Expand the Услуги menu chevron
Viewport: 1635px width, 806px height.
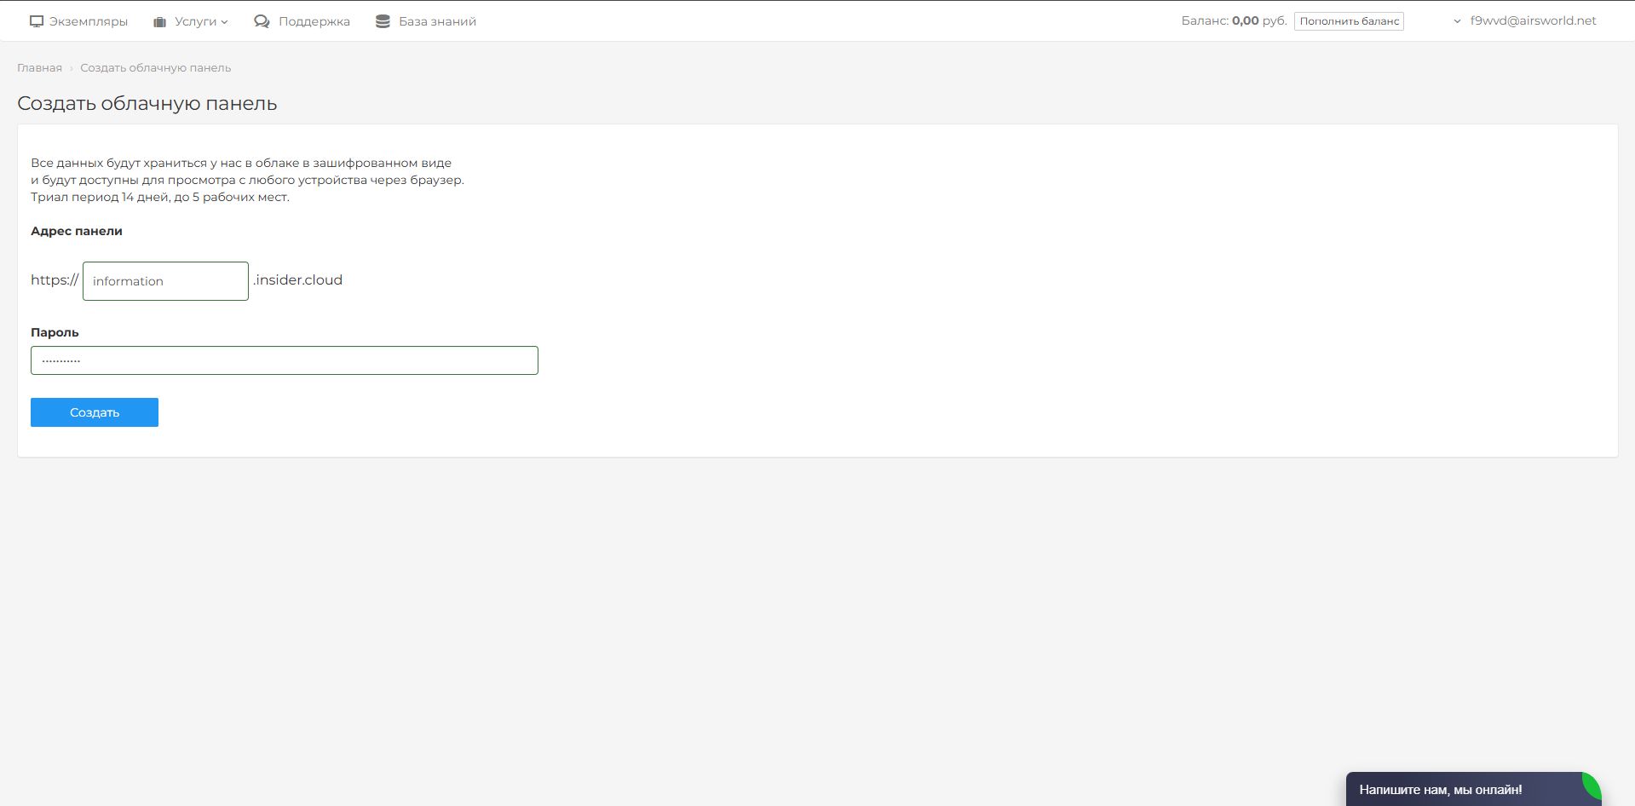[x=225, y=22]
